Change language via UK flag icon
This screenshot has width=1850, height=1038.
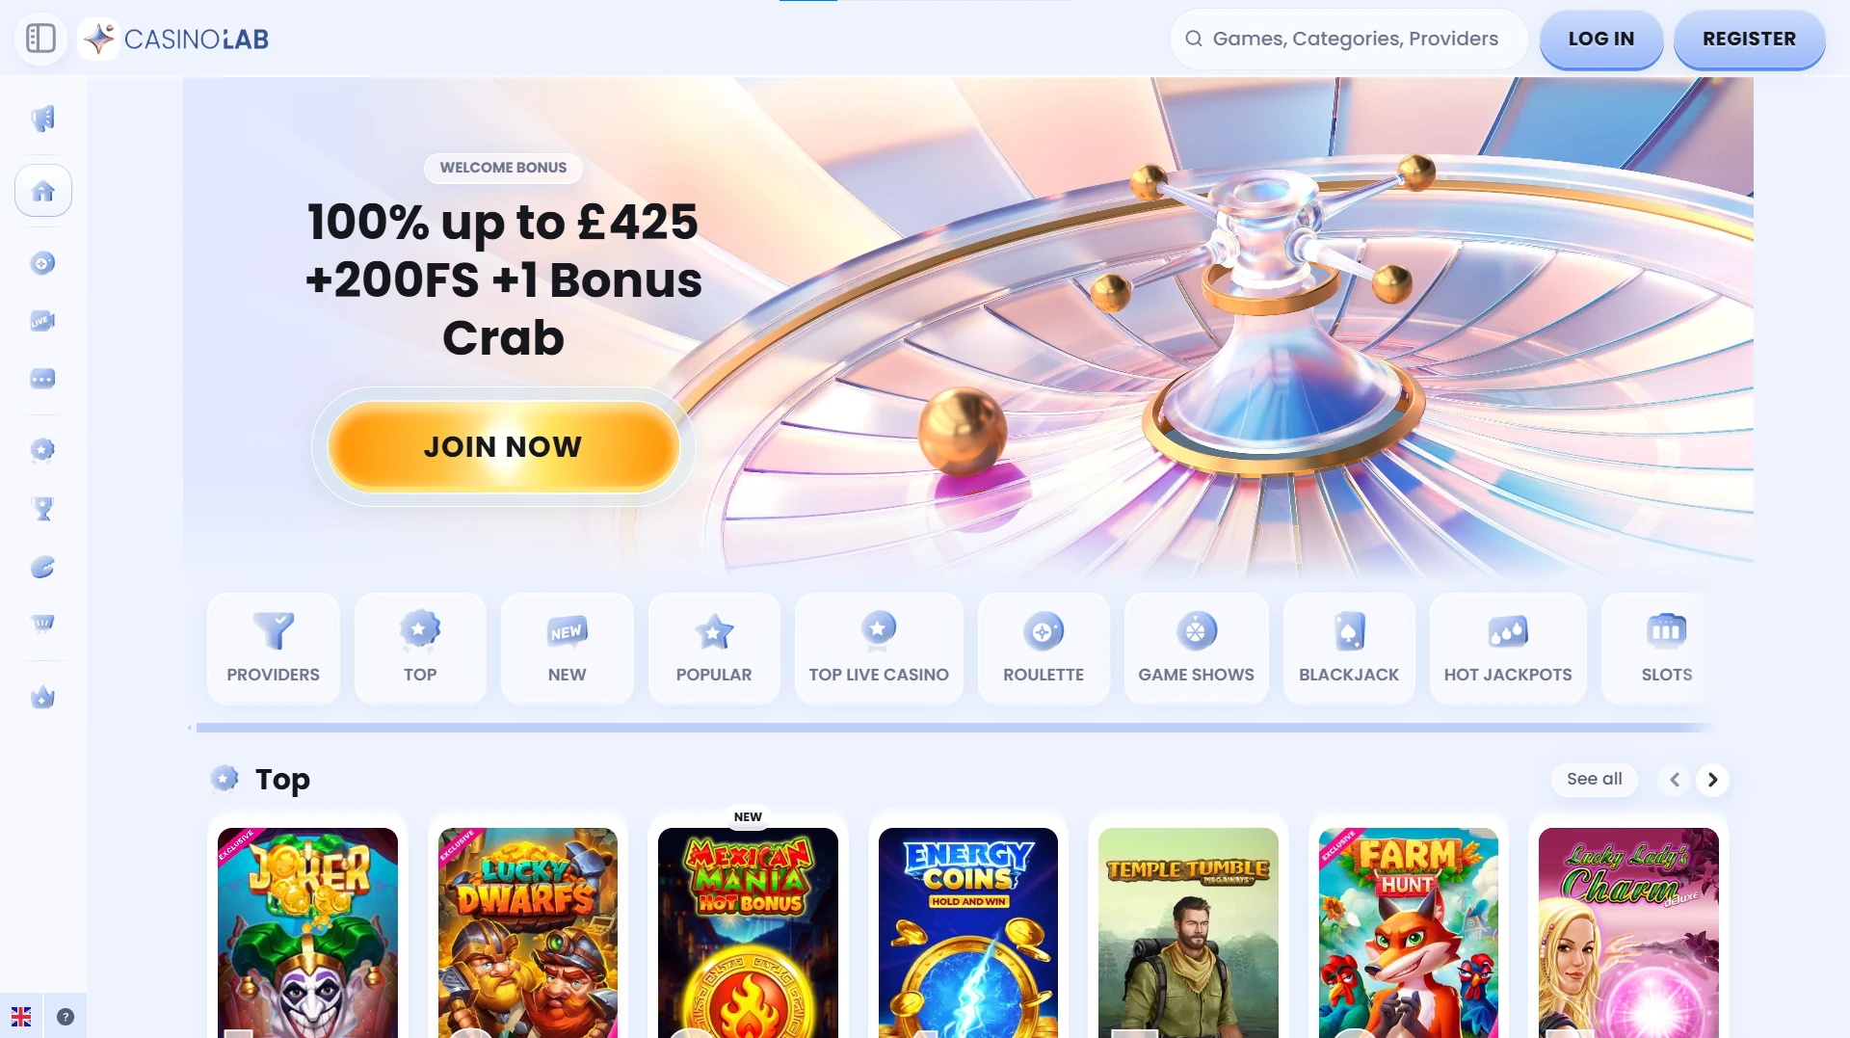point(21,1017)
